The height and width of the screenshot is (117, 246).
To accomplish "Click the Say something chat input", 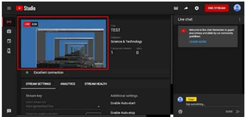I will 213,104.
